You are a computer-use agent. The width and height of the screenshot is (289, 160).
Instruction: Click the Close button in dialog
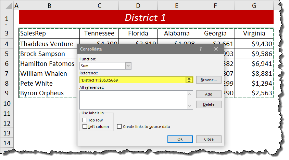coord(209,139)
